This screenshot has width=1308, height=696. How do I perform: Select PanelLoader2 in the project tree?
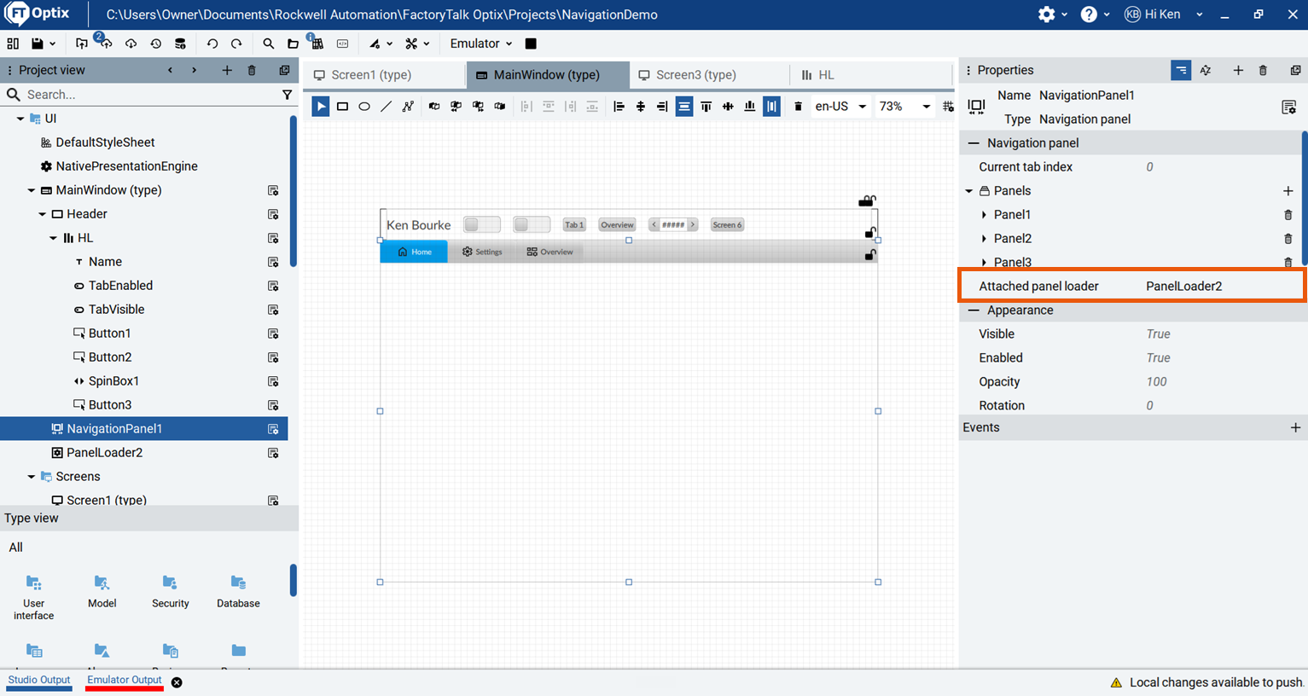104,453
